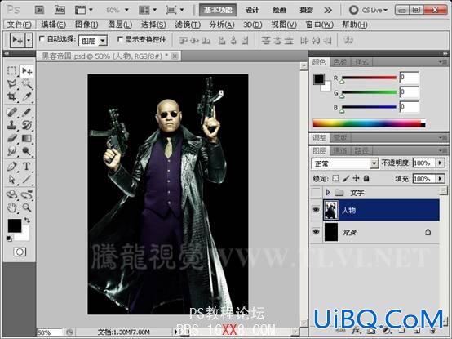
Task: Hide the 人物 layer eye icon
Action: click(x=317, y=210)
